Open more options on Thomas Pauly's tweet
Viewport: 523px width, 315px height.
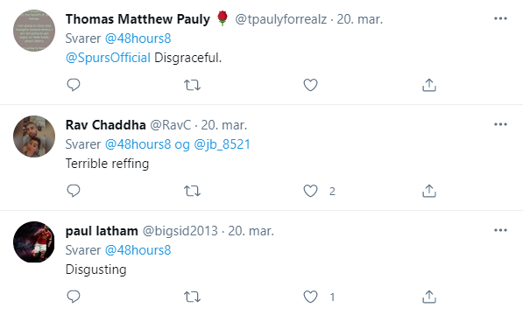[x=500, y=18]
